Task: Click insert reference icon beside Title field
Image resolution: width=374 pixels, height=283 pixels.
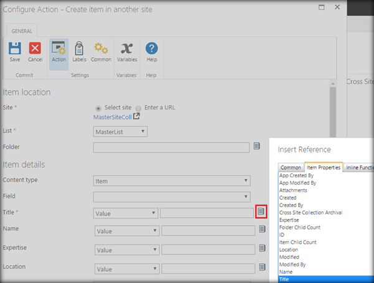Action: tap(261, 211)
